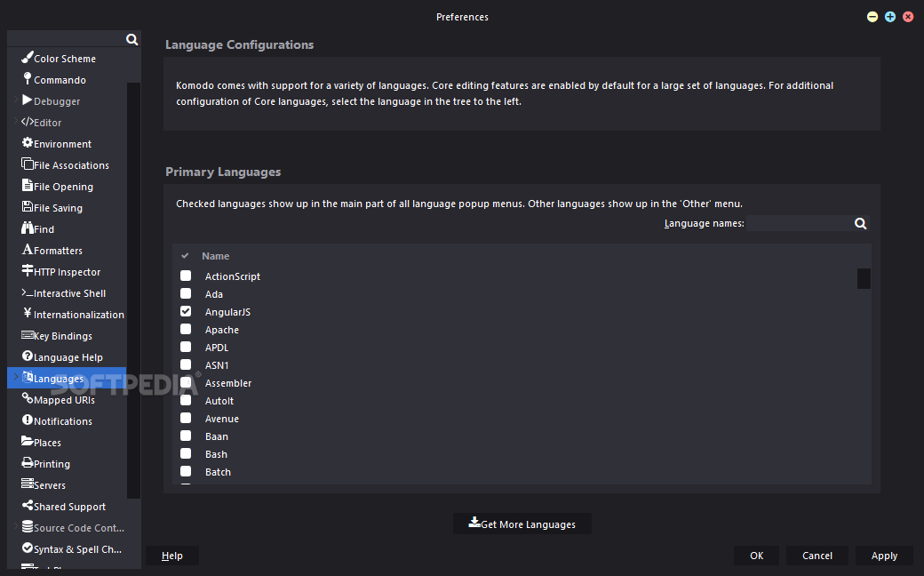The height and width of the screenshot is (576, 924).
Task: Click the Places folder icon
Action: tap(28, 440)
